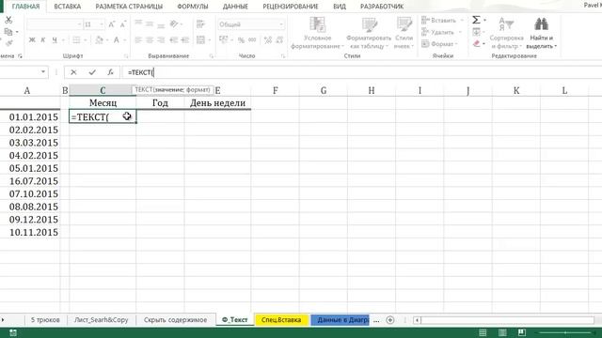Open Найти и выделить menu

click(542, 34)
